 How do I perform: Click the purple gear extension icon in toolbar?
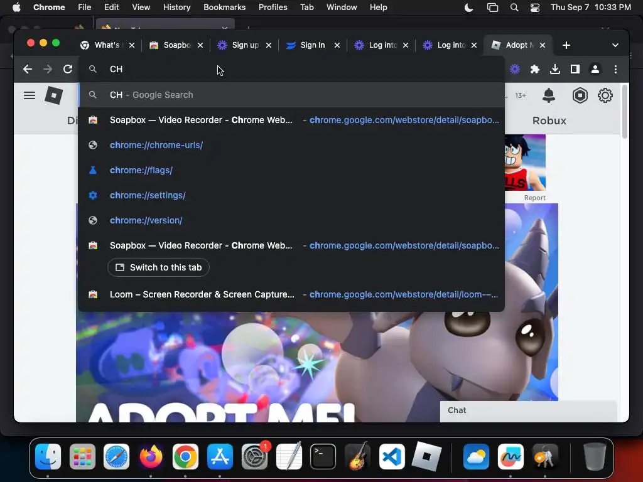pos(515,69)
